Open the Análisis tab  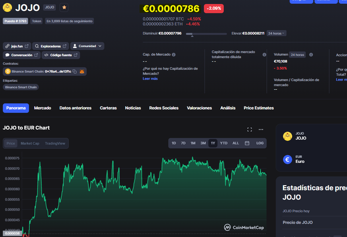click(x=228, y=108)
